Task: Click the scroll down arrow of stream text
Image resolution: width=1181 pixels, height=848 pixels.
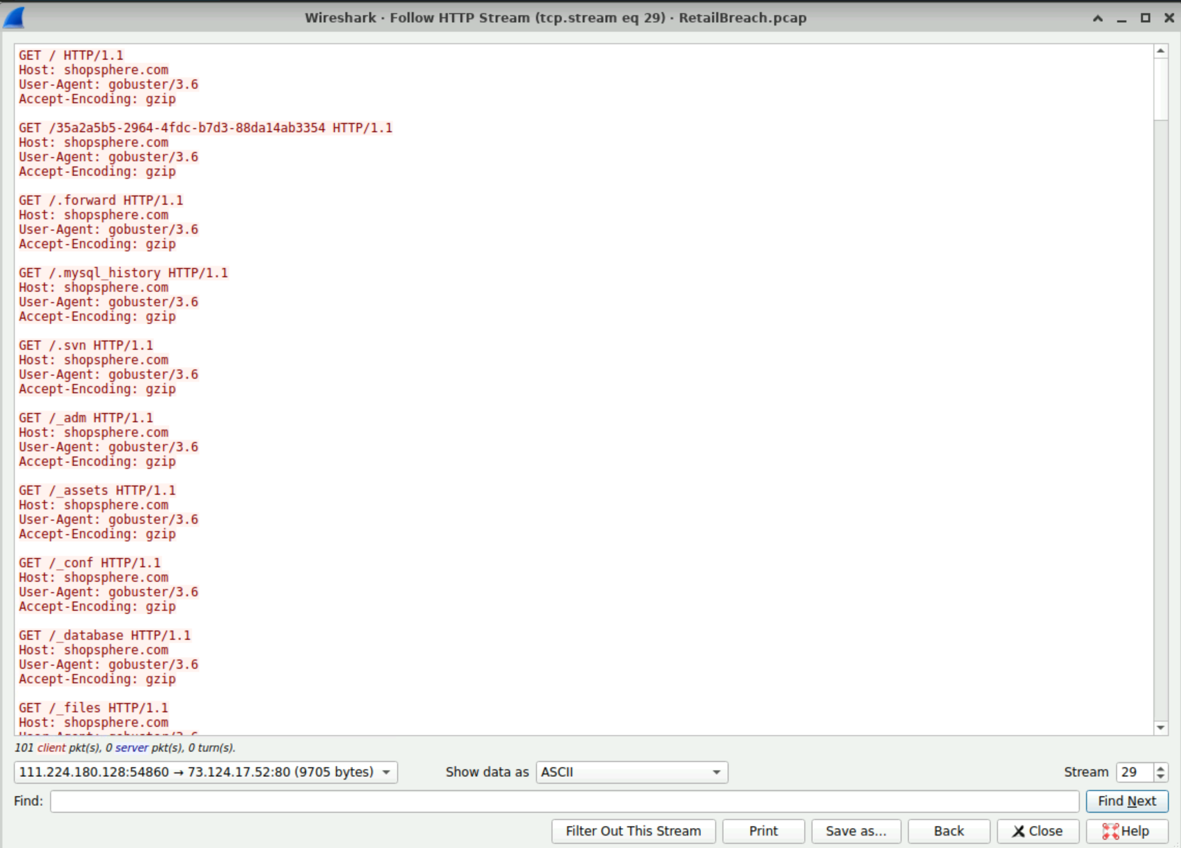Action: (1160, 728)
